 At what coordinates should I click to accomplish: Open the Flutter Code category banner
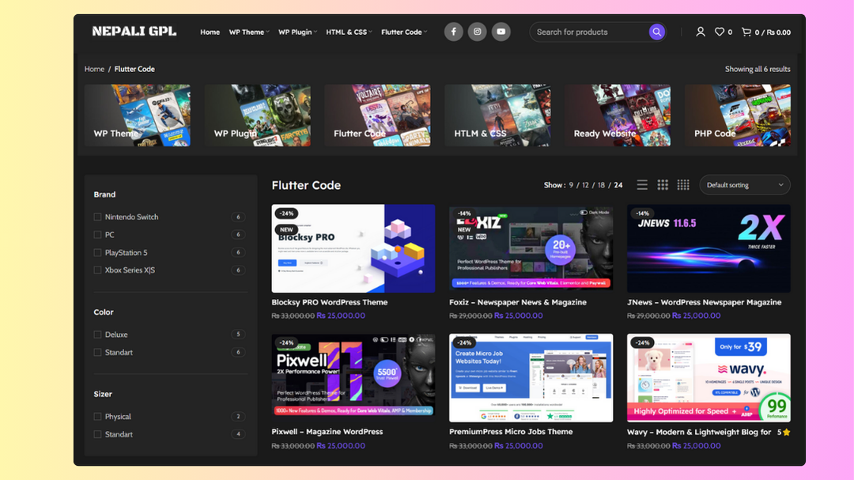pos(377,115)
